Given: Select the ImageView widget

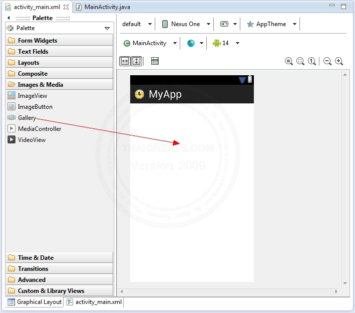Looking at the screenshot, I should pyautogui.click(x=32, y=96).
